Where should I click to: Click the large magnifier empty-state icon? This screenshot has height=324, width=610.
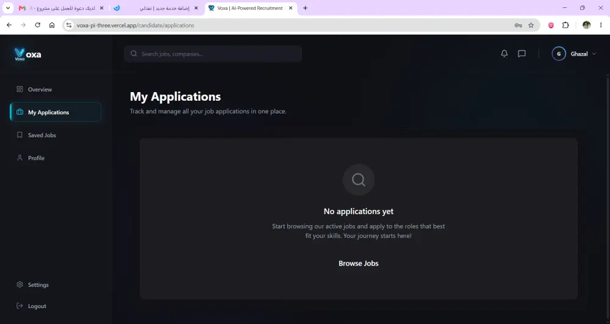[358, 180]
